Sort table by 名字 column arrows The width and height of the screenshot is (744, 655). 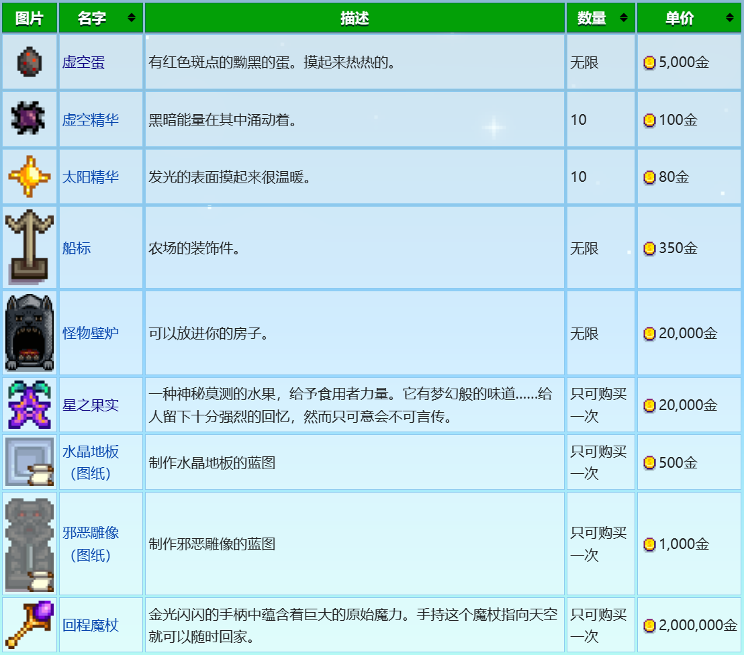point(132,18)
